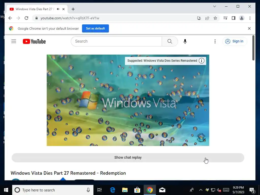Go forward in Chrome history
This screenshot has height=195, width=260.
[18, 18]
